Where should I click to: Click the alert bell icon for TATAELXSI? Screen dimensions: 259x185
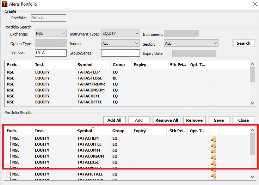(x=213, y=162)
